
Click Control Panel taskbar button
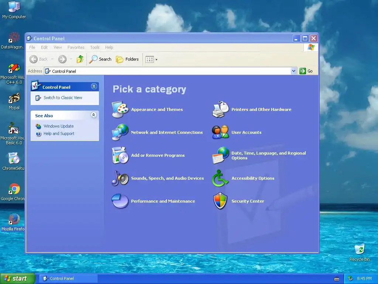pos(68,278)
